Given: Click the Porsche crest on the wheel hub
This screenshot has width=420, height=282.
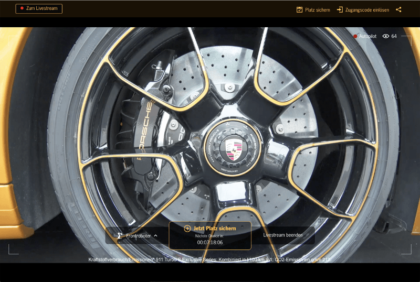Looking at the screenshot, I should pos(233,149).
